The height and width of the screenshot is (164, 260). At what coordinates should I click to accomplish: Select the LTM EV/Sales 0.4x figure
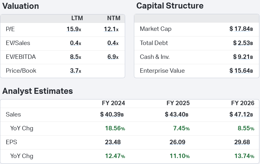pos(76,43)
